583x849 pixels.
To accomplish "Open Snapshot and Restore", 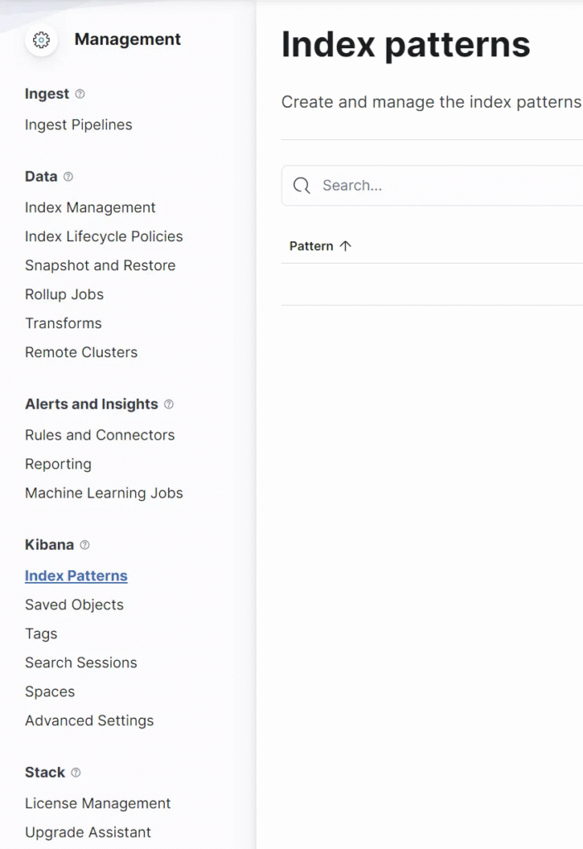I will [x=100, y=265].
